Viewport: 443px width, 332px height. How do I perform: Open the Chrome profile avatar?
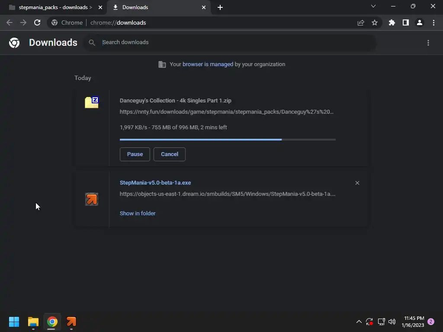tap(420, 22)
